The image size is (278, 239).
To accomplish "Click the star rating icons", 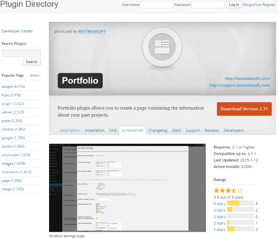I will pos(228,191).
